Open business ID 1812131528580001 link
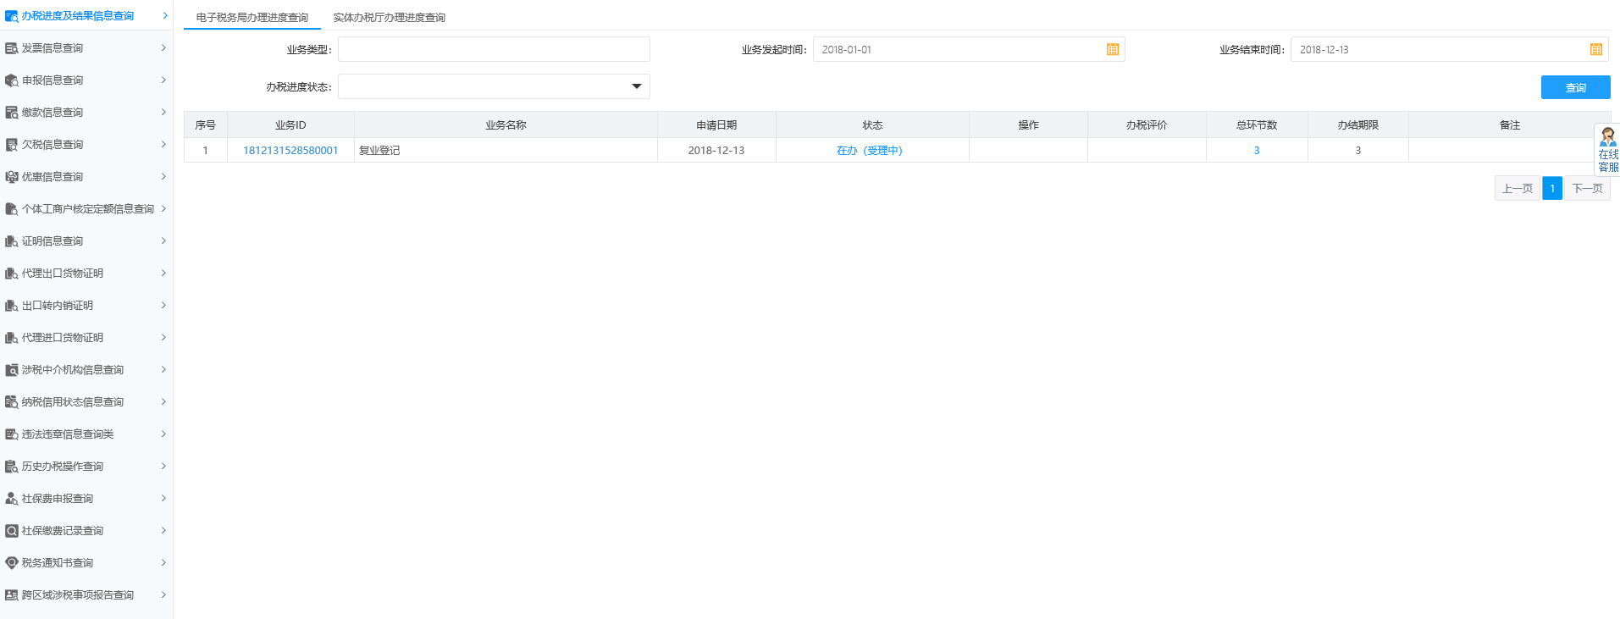The height and width of the screenshot is (619, 1620). pos(290,151)
